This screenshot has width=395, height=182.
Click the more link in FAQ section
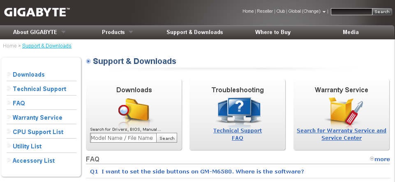coord(382,159)
